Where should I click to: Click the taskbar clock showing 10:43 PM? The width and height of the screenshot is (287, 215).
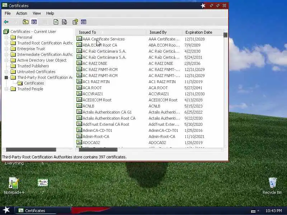pyautogui.click(x=274, y=211)
